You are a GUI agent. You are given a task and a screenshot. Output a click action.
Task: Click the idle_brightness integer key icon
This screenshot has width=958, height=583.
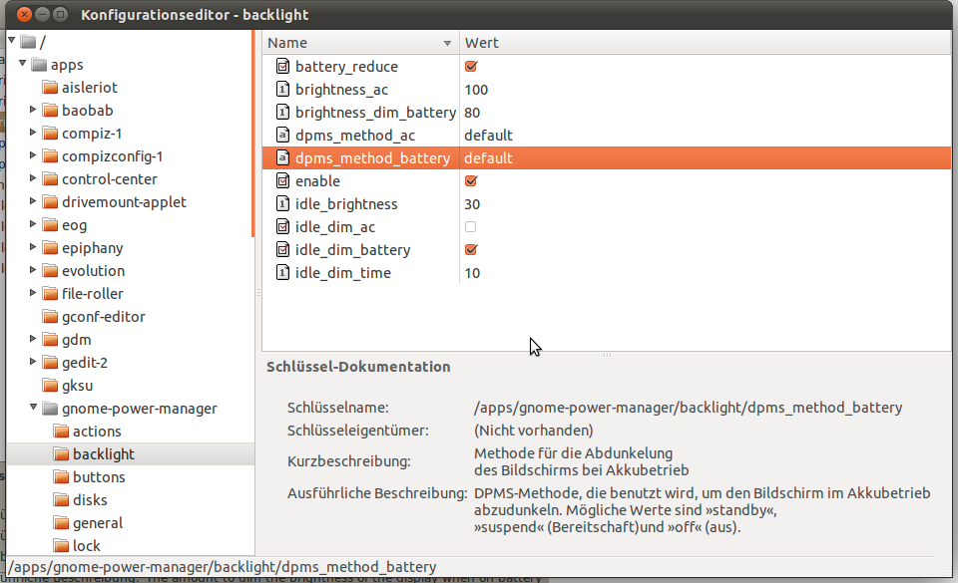(282, 203)
